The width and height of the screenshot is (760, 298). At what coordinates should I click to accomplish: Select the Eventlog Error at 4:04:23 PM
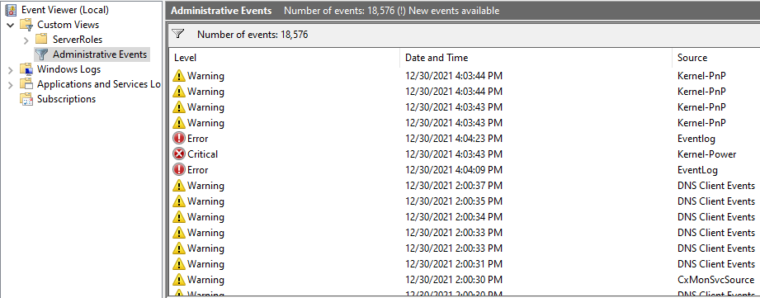point(465,139)
